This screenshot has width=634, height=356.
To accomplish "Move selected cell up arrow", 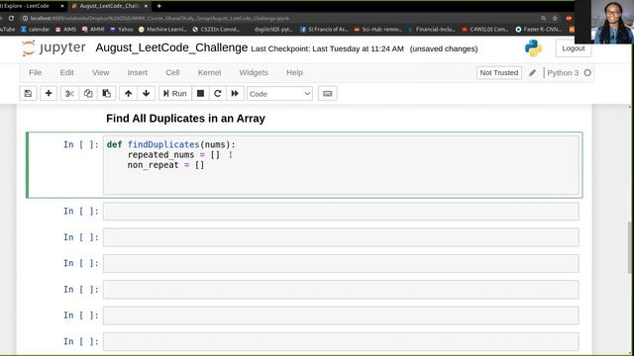I will [128, 94].
